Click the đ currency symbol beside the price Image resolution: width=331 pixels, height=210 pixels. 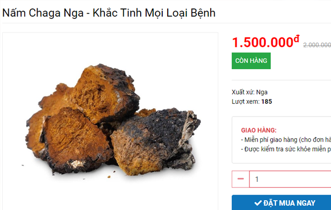296,39
